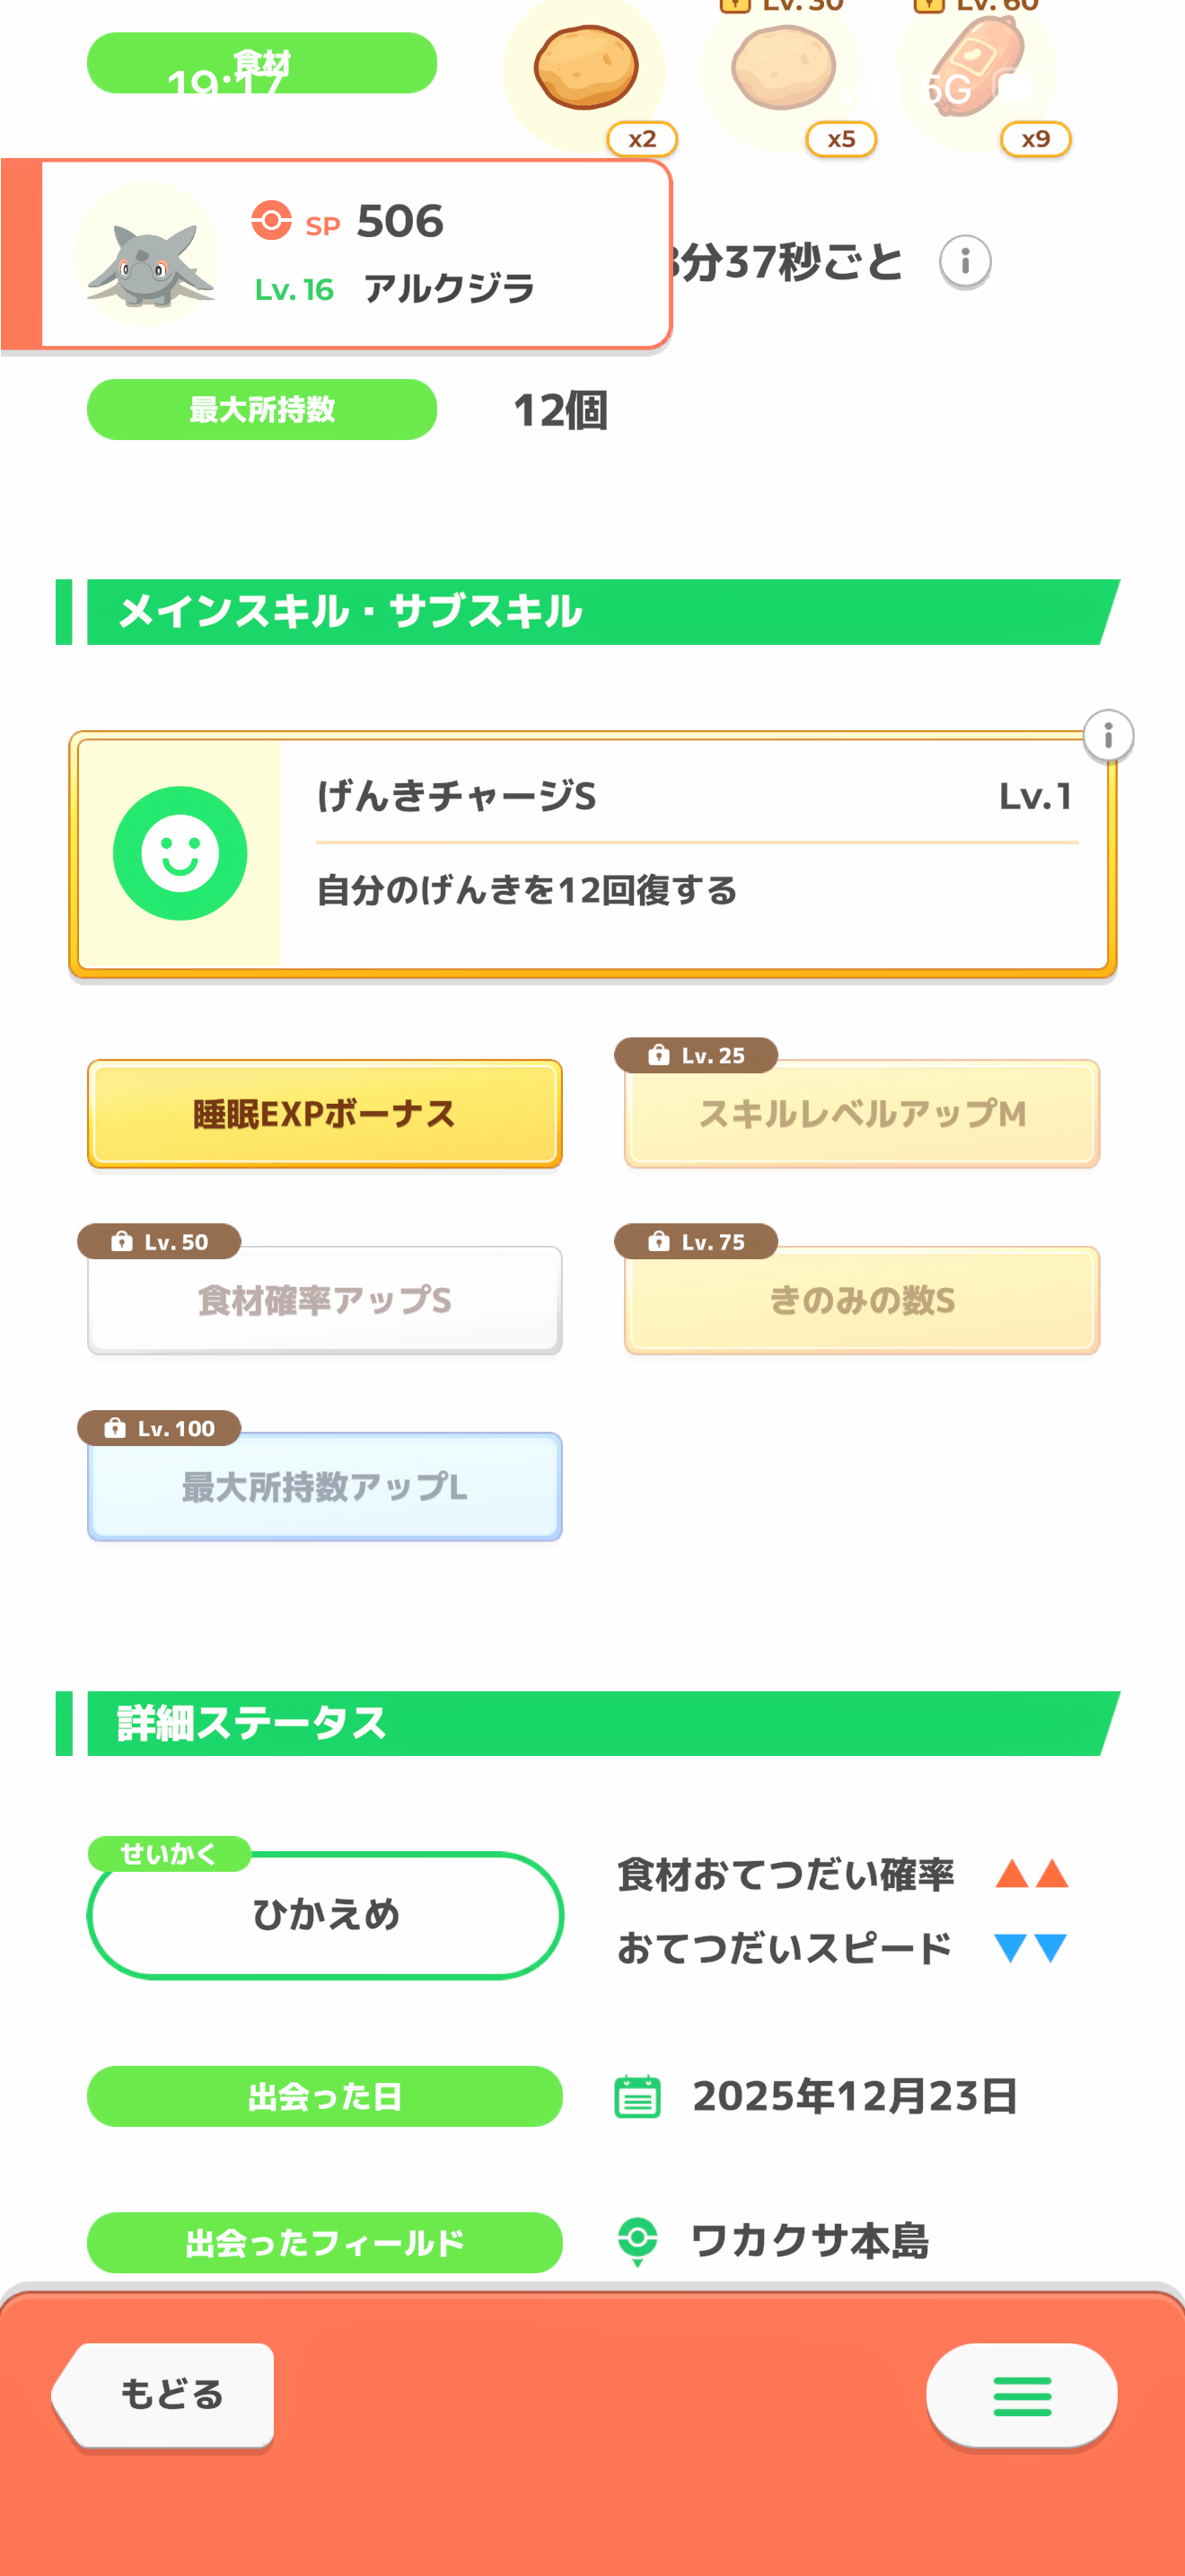Tap the green smiley げんきチャージS icon
Screen dimensions: 1185x2576
180,853
